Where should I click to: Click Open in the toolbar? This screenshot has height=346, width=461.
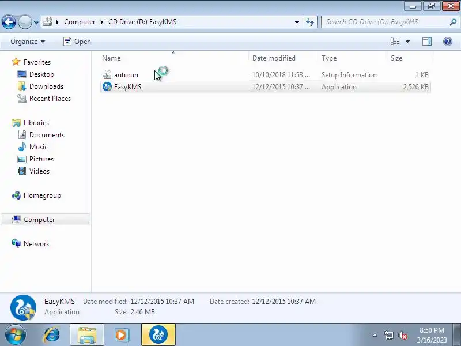click(x=77, y=42)
